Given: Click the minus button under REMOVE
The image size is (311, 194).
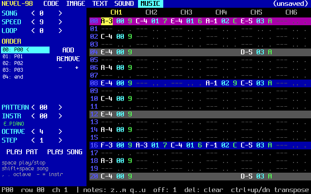Looking at the screenshot, I should click(x=60, y=68).
